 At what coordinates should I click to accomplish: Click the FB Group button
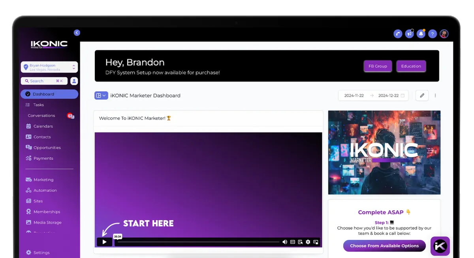point(378,66)
